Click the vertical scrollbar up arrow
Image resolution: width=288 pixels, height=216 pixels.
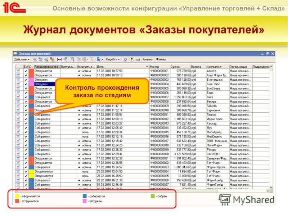coord(271,67)
